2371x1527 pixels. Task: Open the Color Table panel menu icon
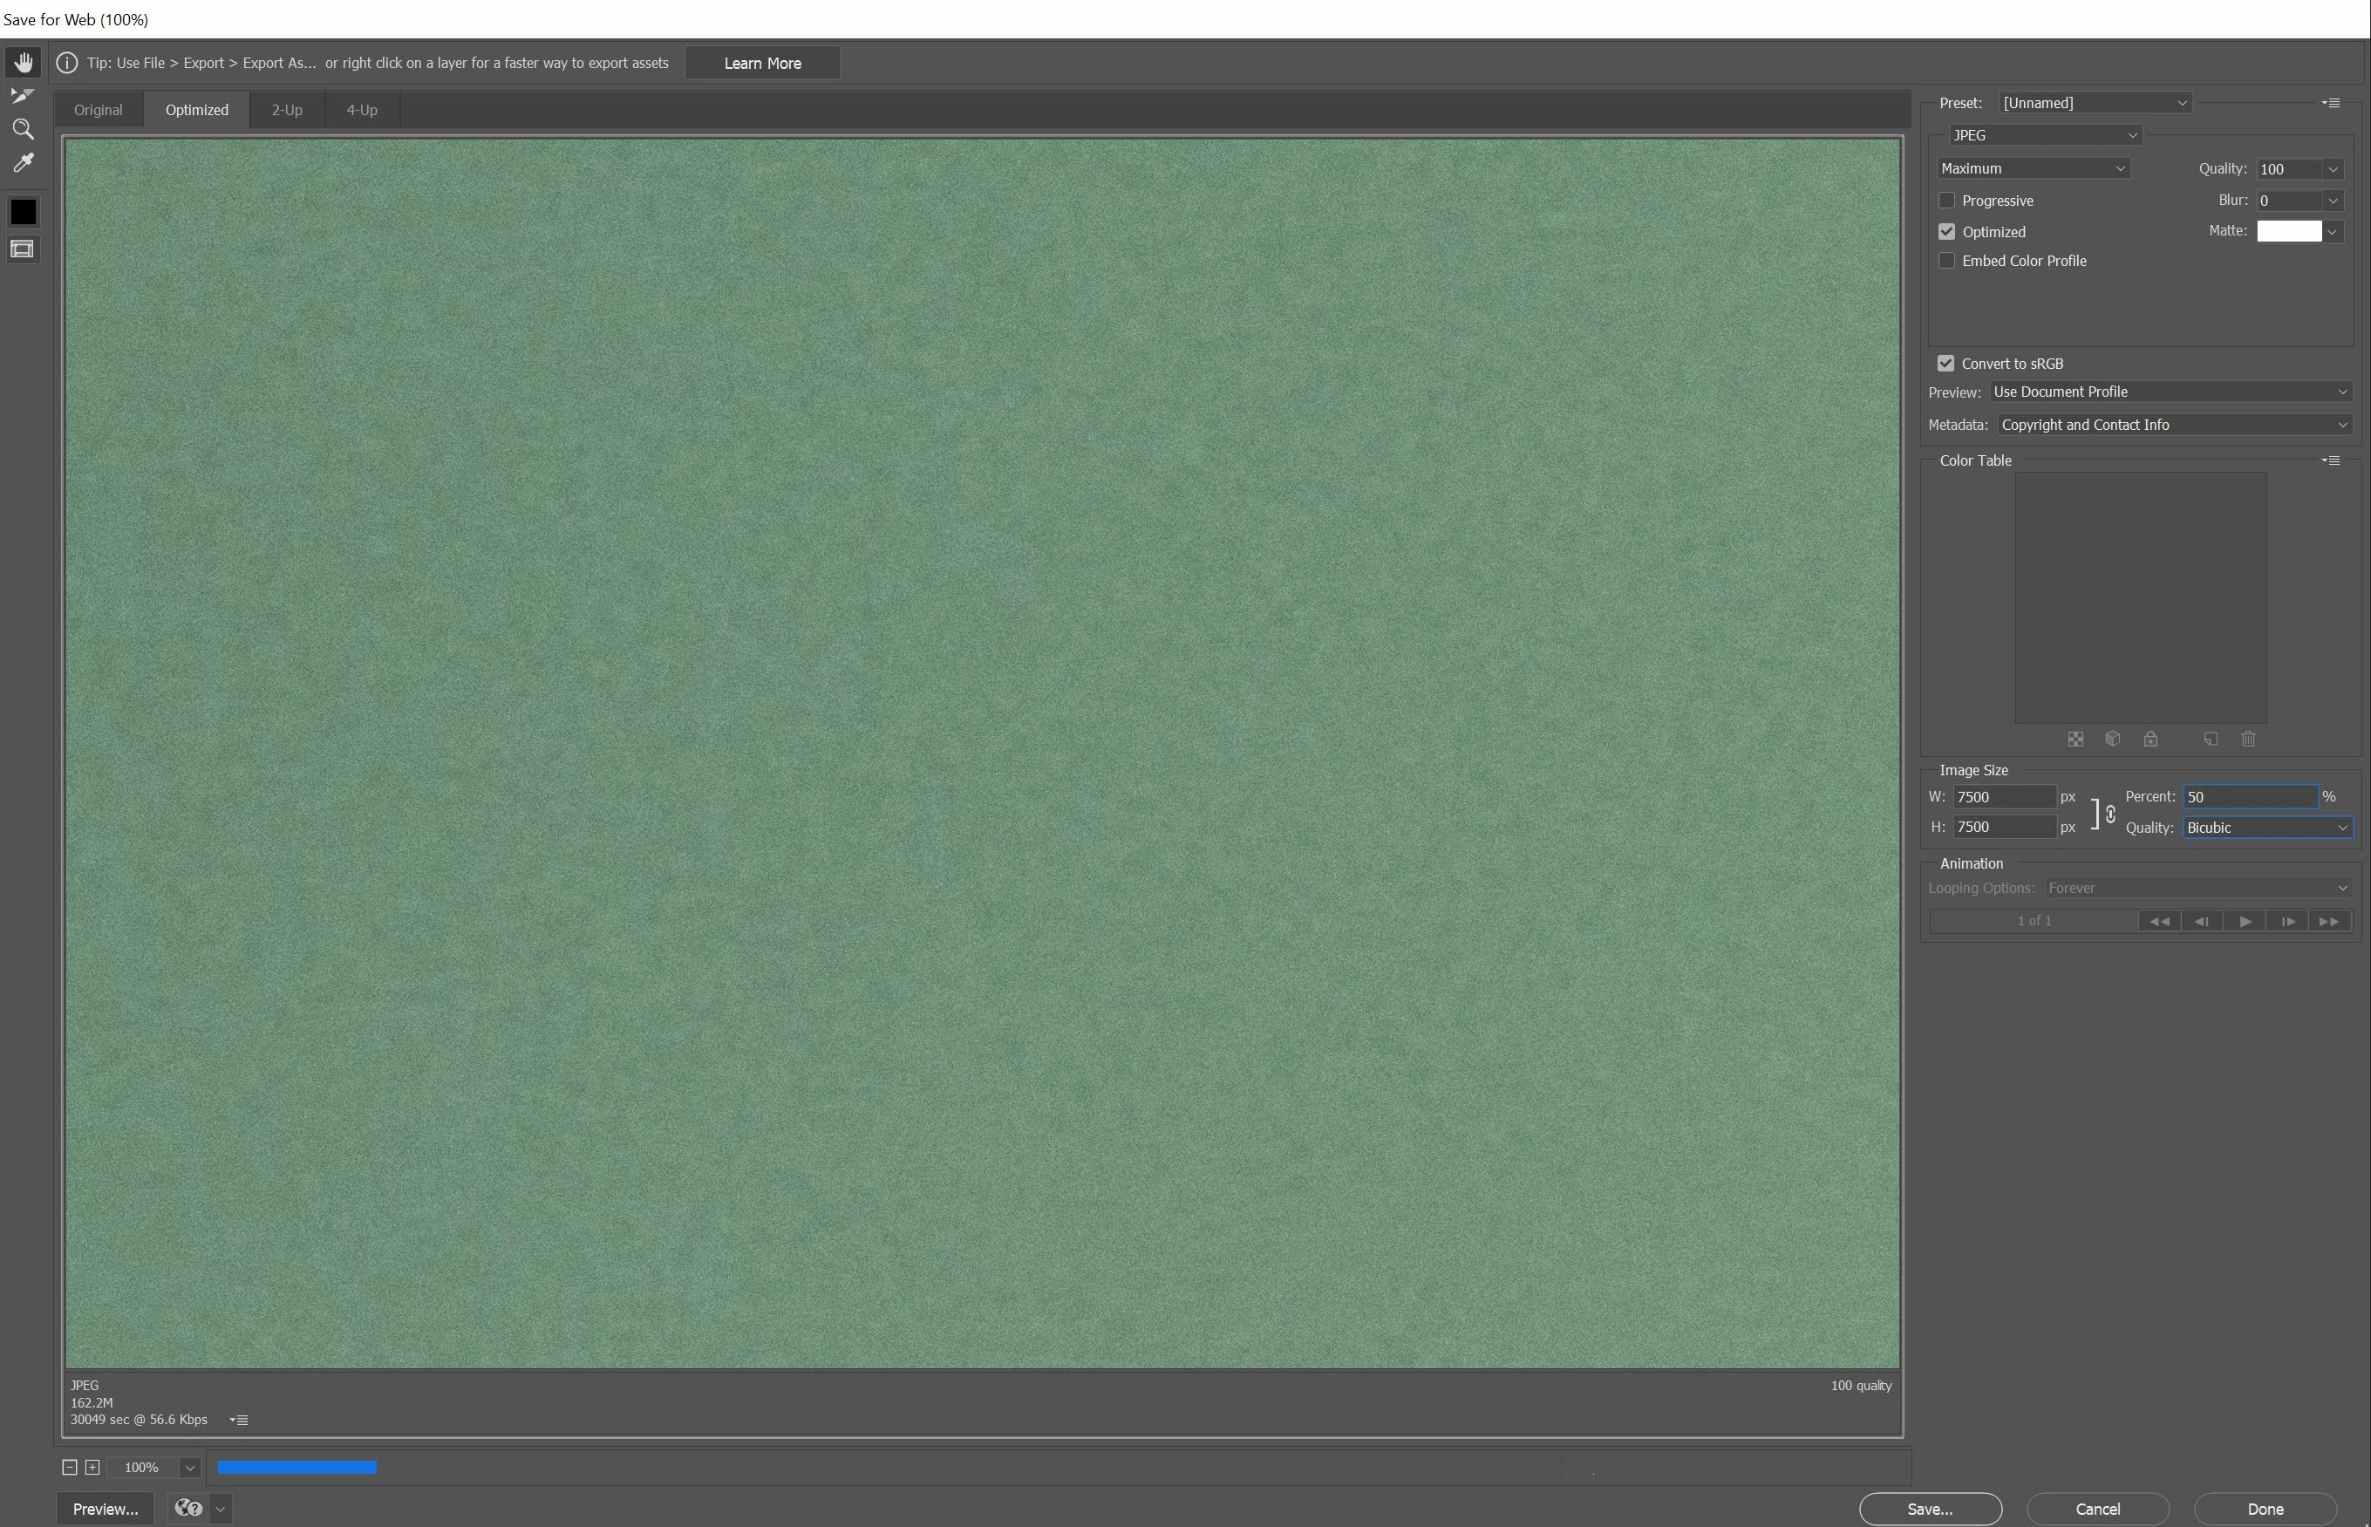pyautogui.click(x=2332, y=461)
